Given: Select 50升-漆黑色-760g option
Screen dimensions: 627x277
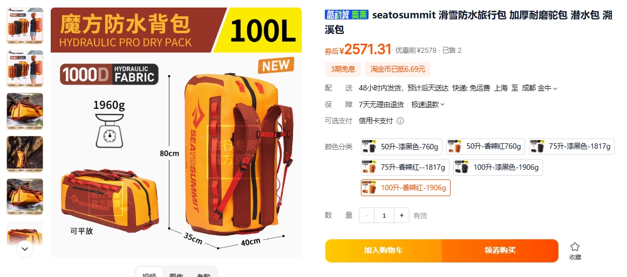Looking at the screenshot, I should [401, 147].
